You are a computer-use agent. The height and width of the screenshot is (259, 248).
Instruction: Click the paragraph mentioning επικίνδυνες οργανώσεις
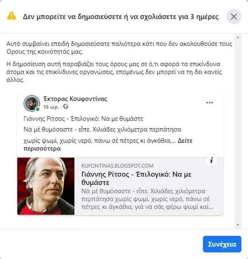tap(119, 71)
